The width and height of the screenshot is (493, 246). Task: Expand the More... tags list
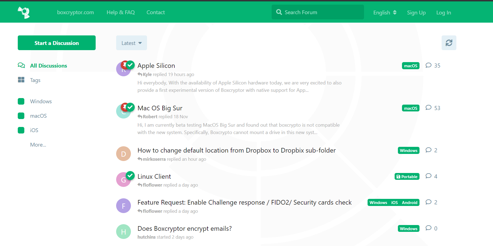38,145
